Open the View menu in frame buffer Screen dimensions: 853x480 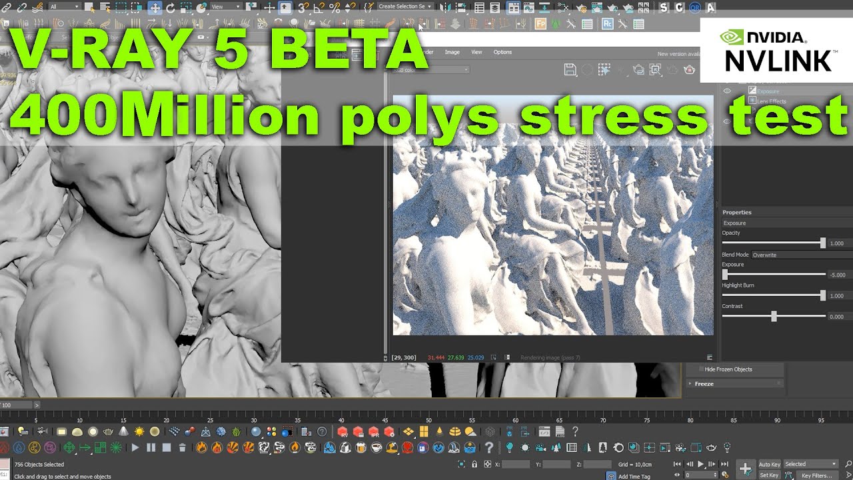coord(476,52)
